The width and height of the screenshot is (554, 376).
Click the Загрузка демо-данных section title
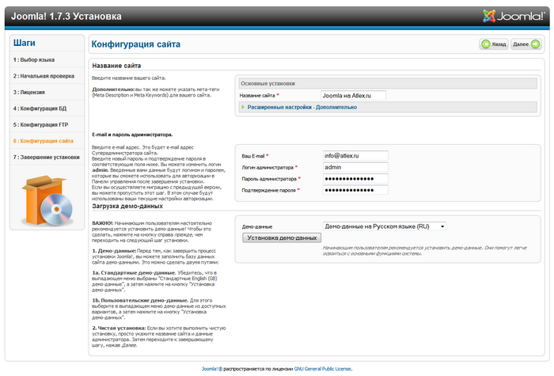pos(127,206)
